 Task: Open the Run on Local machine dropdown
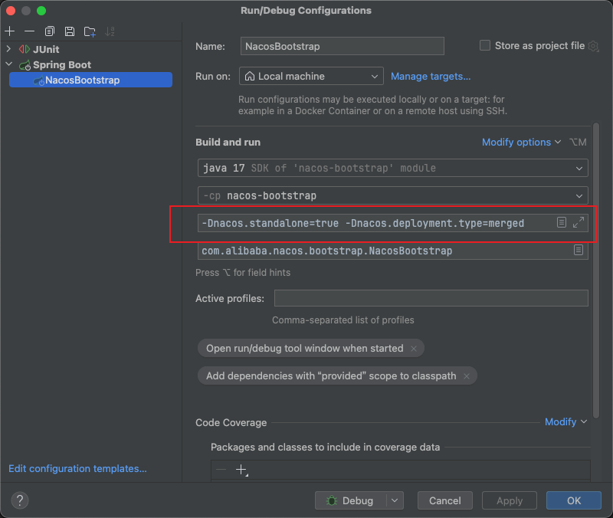pyautogui.click(x=311, y=77)
